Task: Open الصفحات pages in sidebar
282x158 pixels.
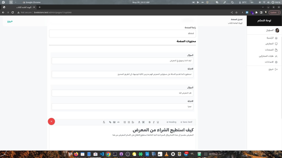Action: click(x=269, y=50)
